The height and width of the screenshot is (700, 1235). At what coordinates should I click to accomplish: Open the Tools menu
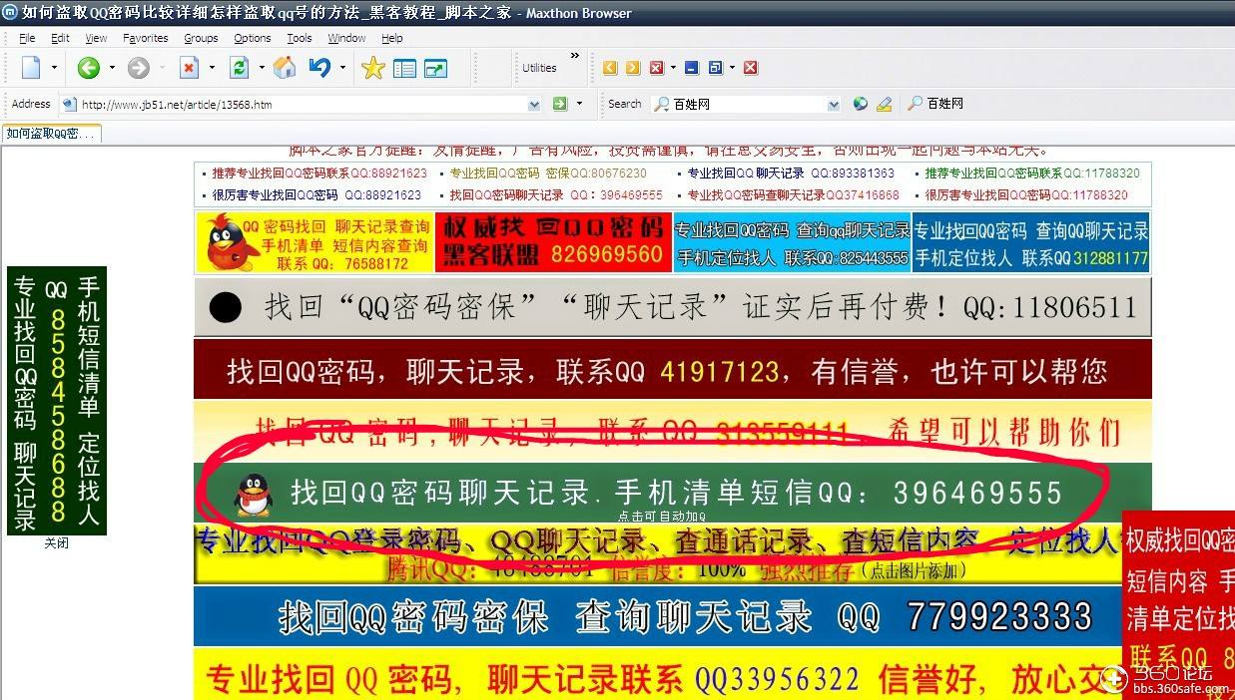300,38
